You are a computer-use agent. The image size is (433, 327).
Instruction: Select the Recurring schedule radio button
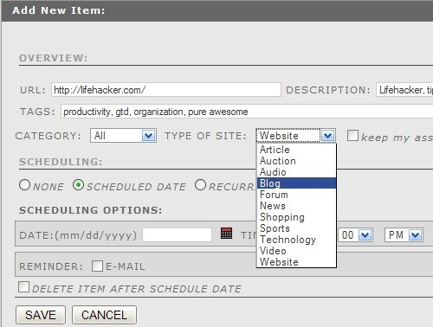[x=200, y=185]
